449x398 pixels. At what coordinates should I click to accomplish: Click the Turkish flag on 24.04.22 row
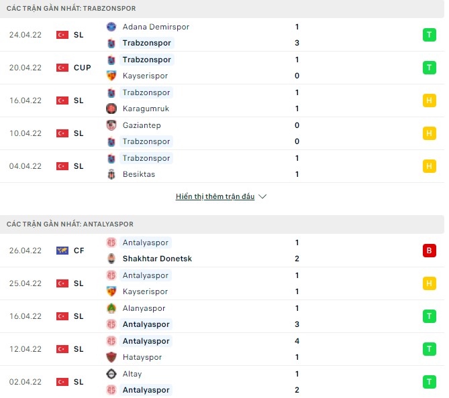pyautogui.click(x=62, y=35)
